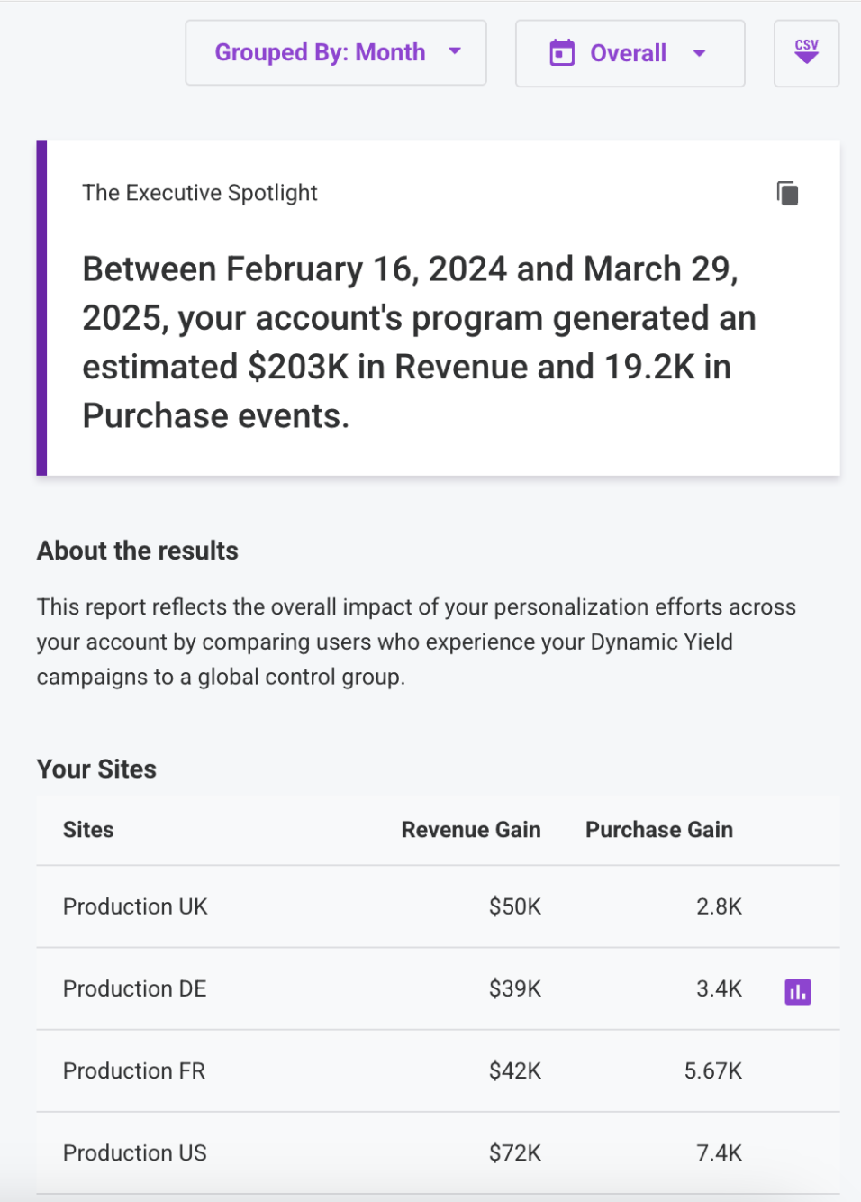Click the Sites column header

tap(88, 830)
